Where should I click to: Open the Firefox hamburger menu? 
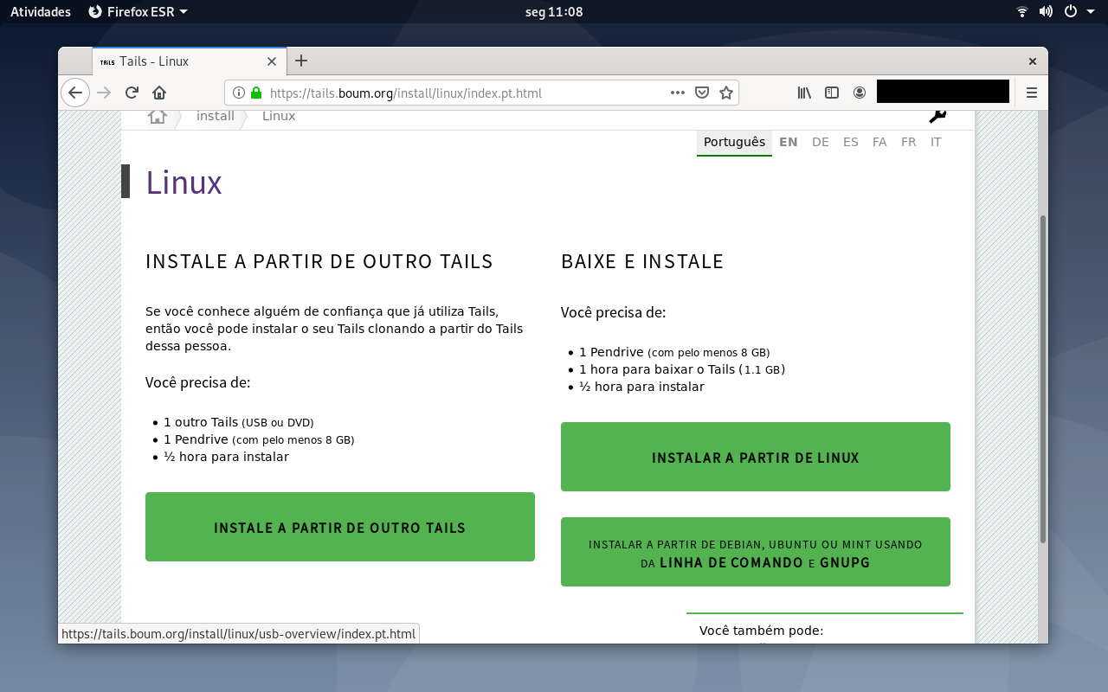tap(1031, 93)
